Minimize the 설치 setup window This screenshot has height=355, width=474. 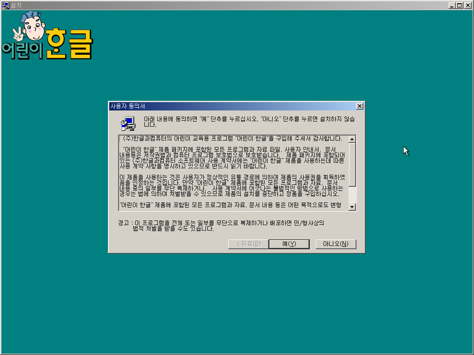pos(452,6)
